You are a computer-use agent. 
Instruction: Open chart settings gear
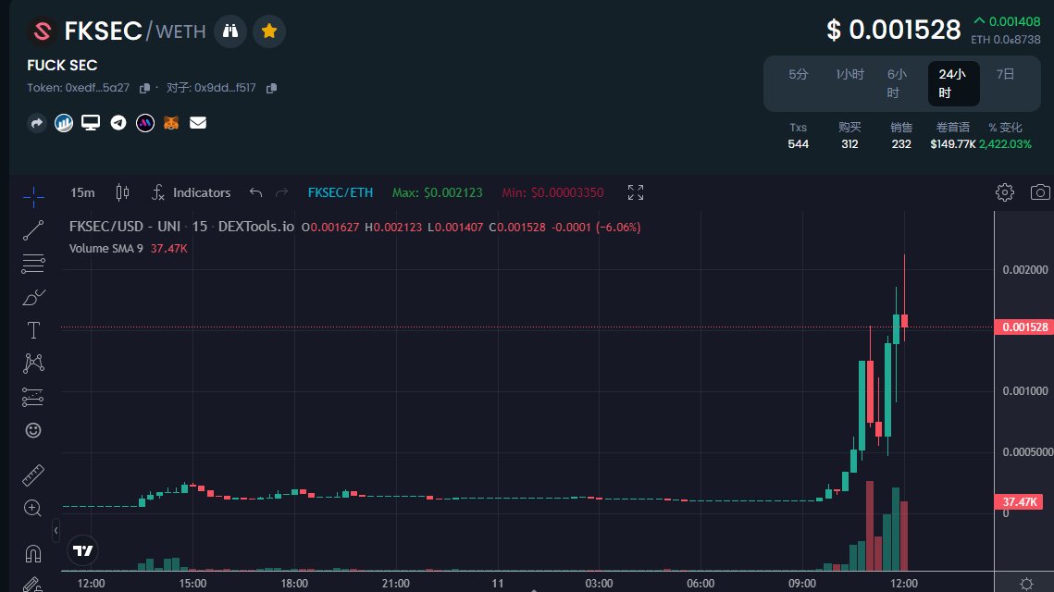(1005, 192)
